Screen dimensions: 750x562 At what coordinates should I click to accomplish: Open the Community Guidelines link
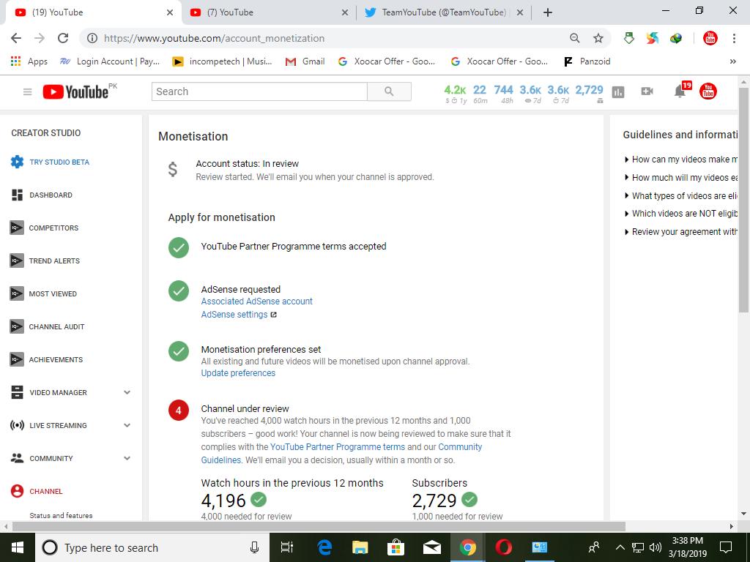click(x=341, y=454)
